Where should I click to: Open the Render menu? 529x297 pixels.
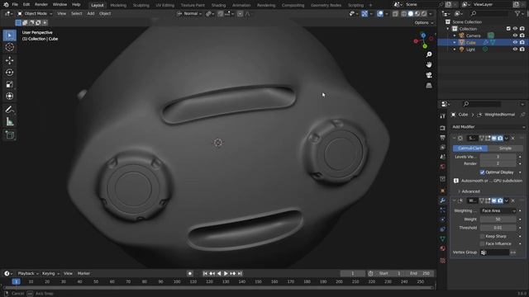click(41, 4)
